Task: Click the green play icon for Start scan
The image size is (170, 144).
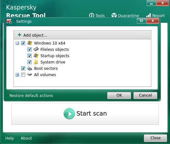Action: coord(69,114)
